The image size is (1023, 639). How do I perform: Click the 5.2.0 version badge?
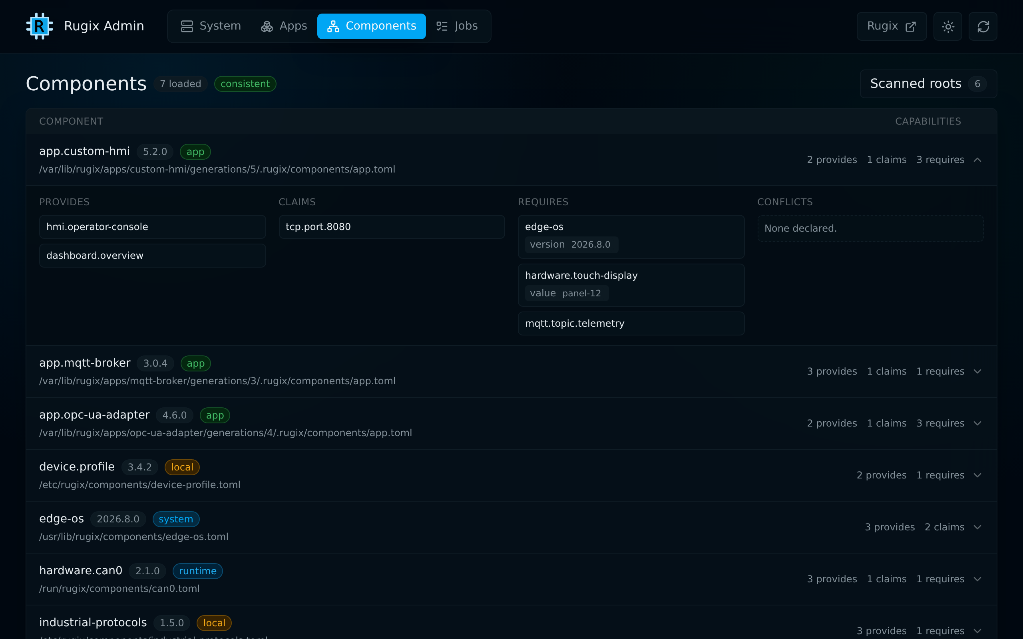click(x=155, y=152)
